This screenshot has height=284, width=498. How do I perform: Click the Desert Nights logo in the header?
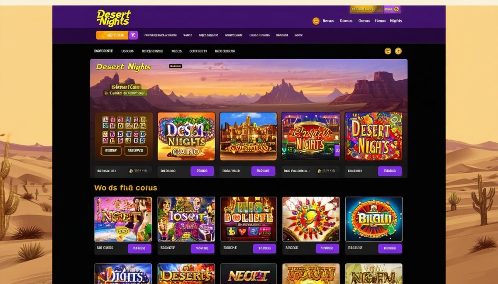[x=113, y=18]
